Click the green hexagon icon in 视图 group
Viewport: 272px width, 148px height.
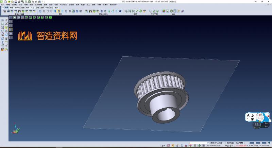click(x=141, y=11)
